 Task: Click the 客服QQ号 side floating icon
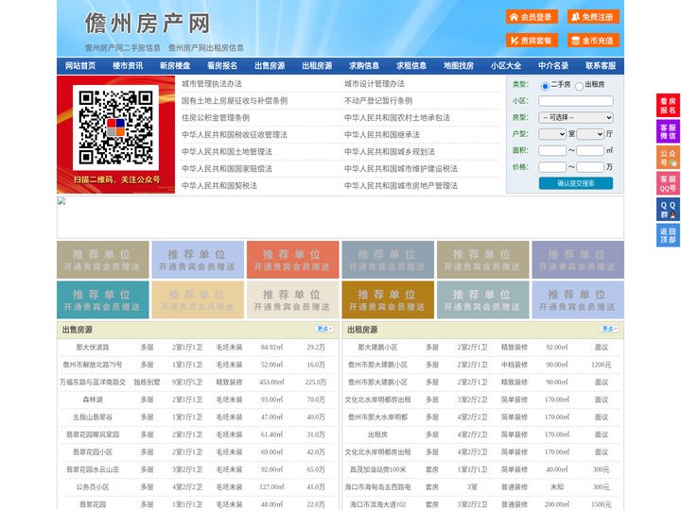pyautogui.click(x=668, y=183)
